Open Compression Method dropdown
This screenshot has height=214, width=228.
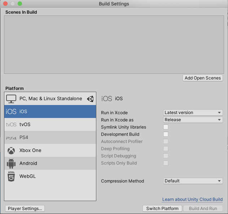pyautogui.click(x=193, y=181)
